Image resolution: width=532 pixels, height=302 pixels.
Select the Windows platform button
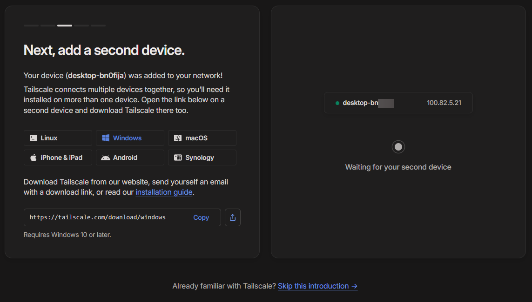click(x=130, y=138)
